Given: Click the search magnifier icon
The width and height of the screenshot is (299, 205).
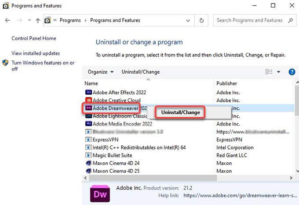Looking at the screenshot, I should pyautogui.click(x=290, y=20).
